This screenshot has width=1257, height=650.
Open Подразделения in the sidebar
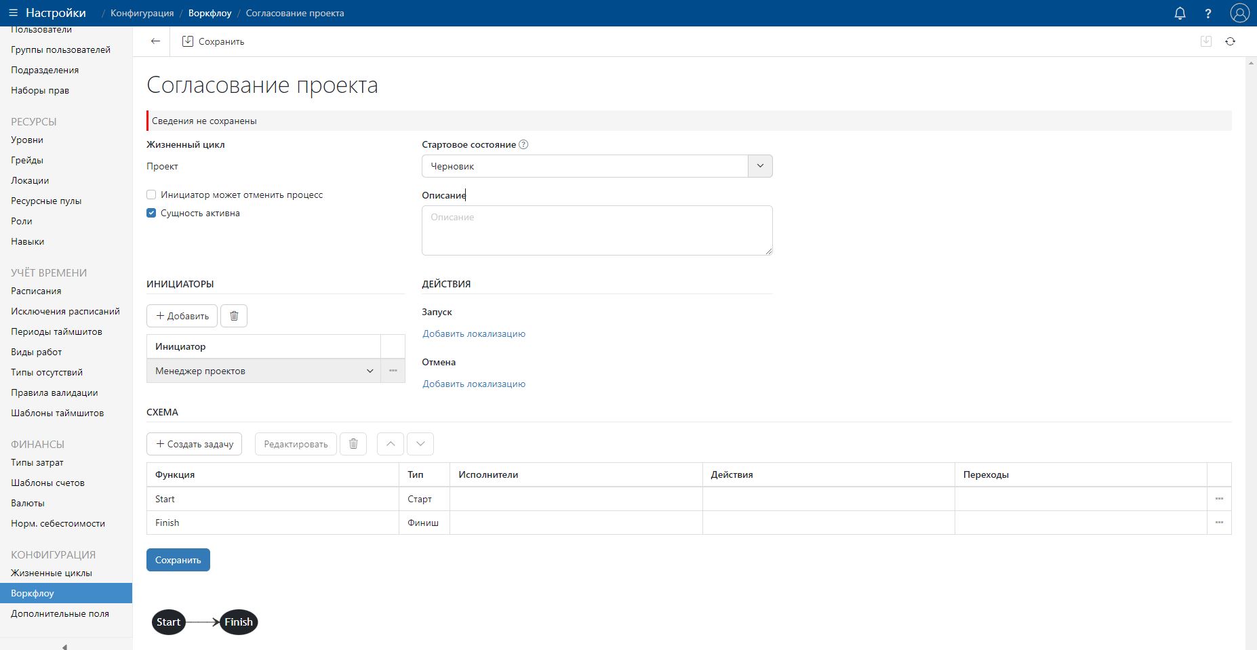tap(45, 70)
